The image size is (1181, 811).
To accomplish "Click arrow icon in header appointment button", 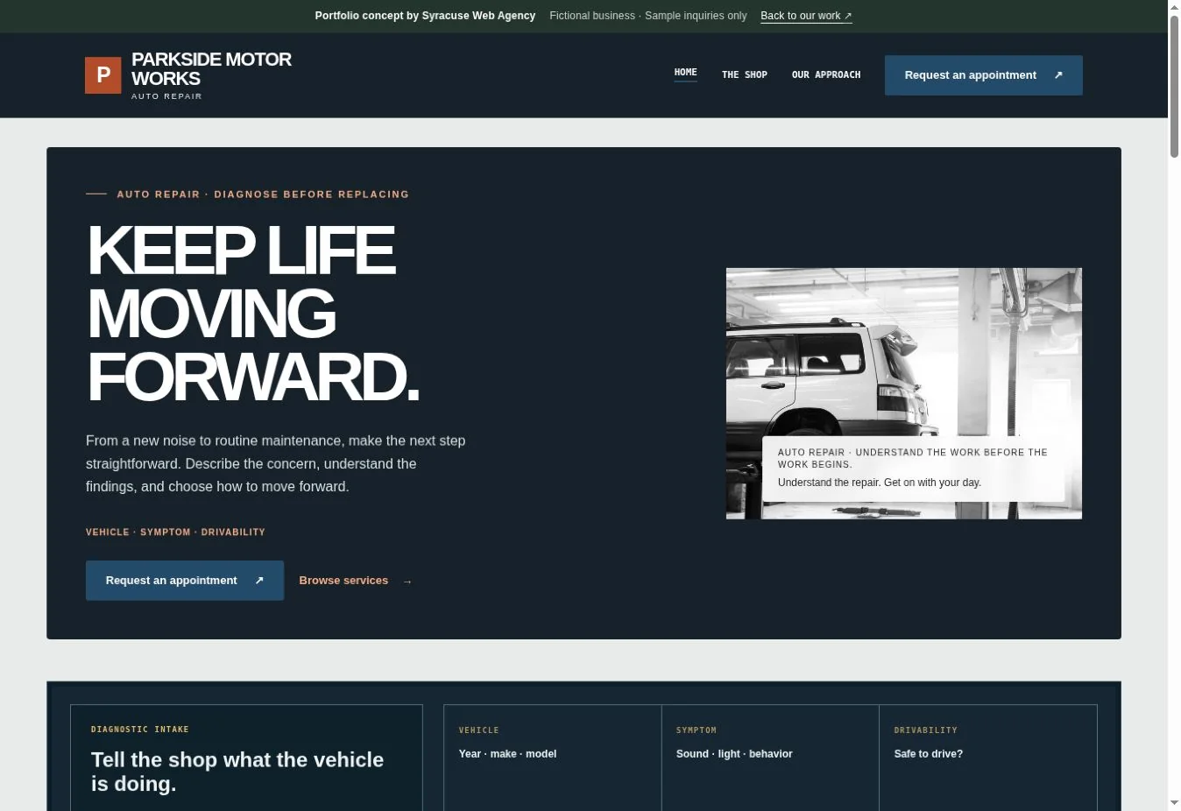I will (x=1057, y=75).
